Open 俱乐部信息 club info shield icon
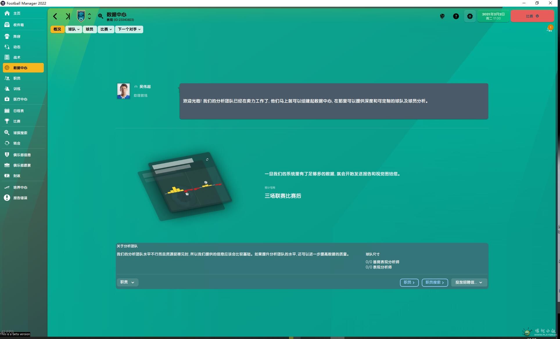 coord(7,155)
